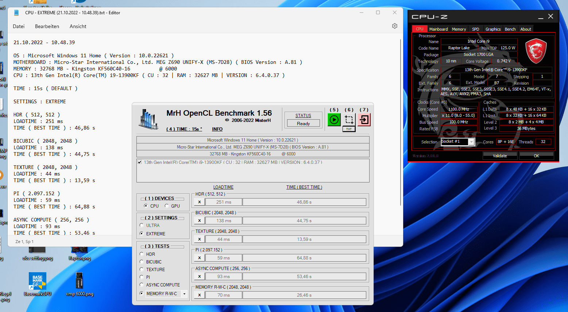The height and width of the screenshot is (312, 568).
Task: Open the Socket #1 selection dropdown in CPU-Z
Action: point(471,142)
